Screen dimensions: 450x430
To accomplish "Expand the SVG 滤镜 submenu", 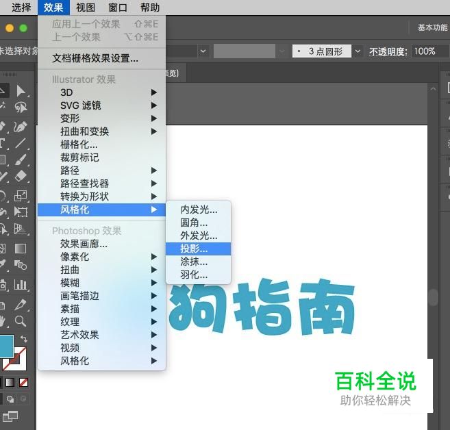I will (x=101, y=105).
